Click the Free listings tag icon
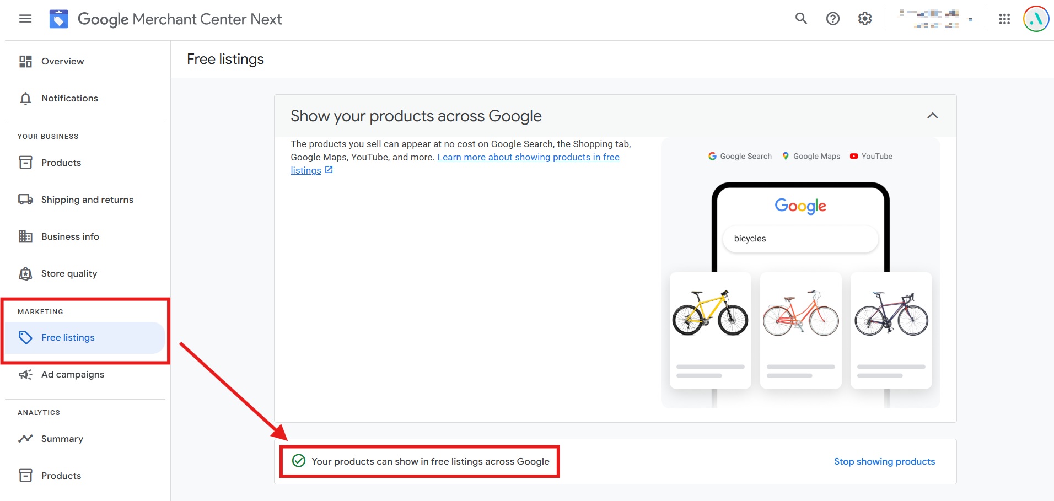This screenshot has height=501, width=1054. tap(25, 337)
